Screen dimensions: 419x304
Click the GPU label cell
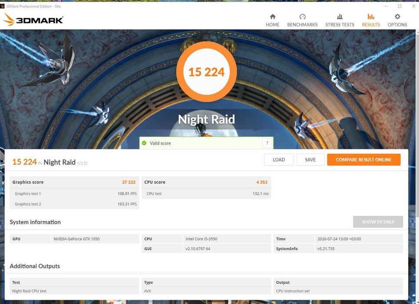pos(30,239)
